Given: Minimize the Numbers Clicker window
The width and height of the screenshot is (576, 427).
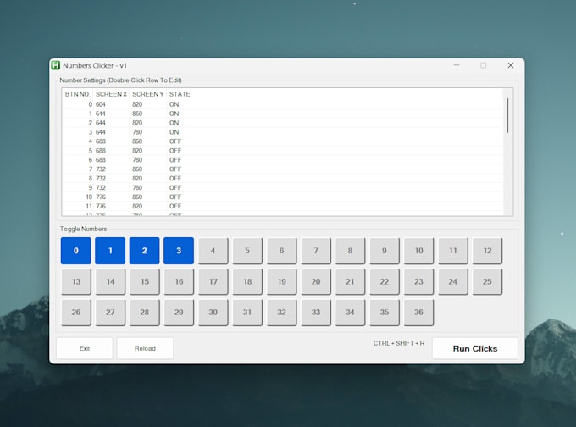Looking at the screenshot, I should [457, 65].
